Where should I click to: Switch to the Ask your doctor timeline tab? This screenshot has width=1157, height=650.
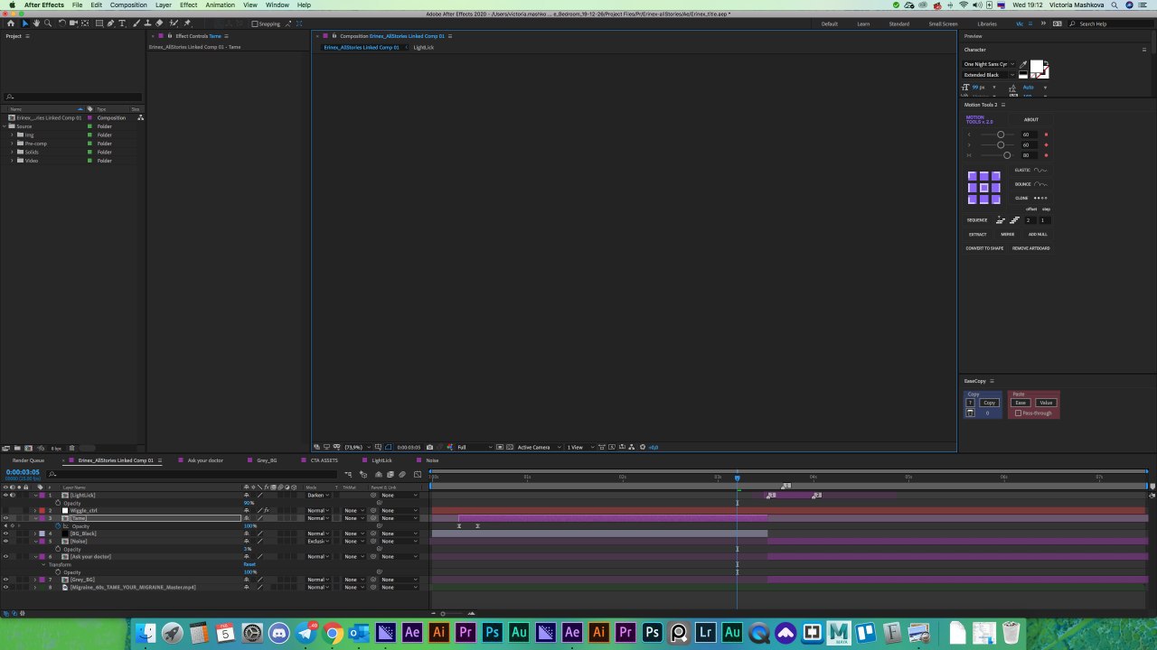(205, 460)
